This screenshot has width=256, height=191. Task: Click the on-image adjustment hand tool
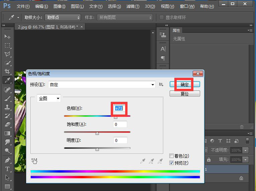[x=34, y=161]
